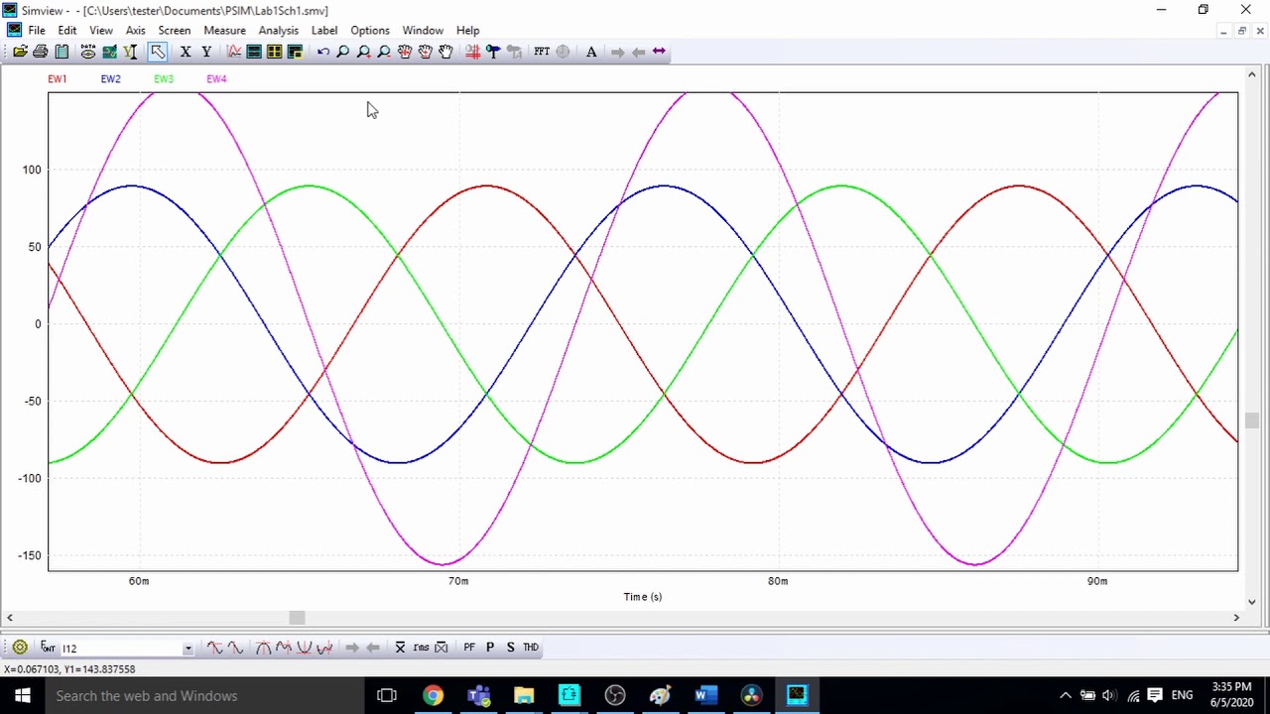Open the Screen menu
The width and height of the screenshot is (1270, 714).
coord(175,31)
